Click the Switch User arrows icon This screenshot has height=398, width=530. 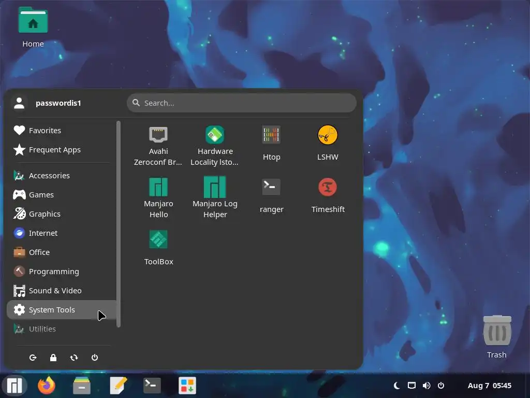click(x=74, y=358)
